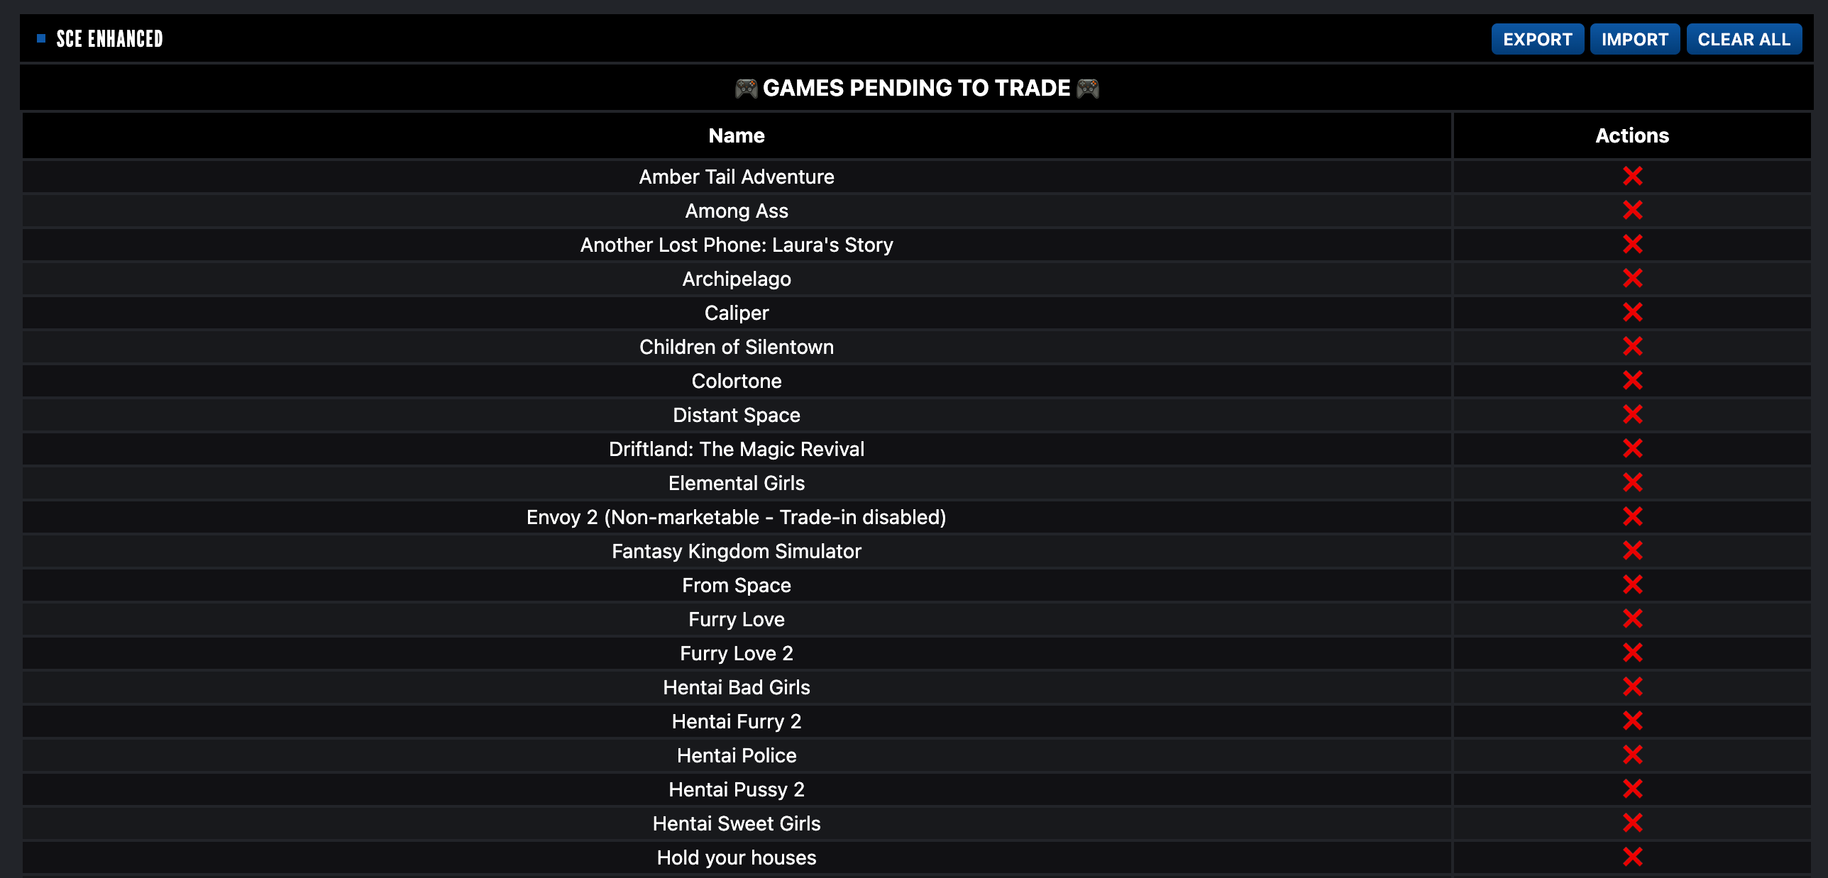Remove Fantasy Kingdom Simulator from list
This screenshot has width=1828, height=878.
[x=1630, y=551]
